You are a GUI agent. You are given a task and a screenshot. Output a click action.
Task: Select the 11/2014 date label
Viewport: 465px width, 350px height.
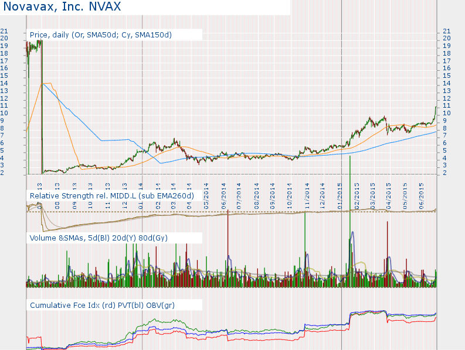tap(306, 196)
